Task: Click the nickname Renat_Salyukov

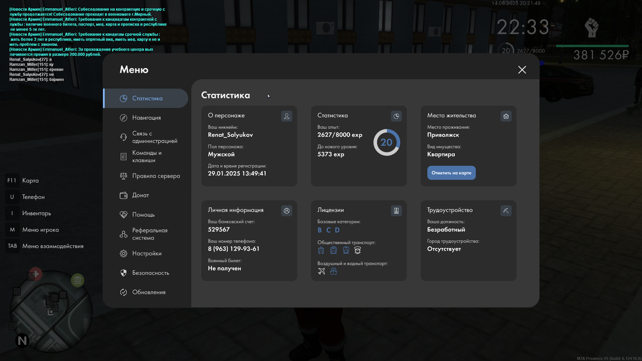Action: (231, 135)
